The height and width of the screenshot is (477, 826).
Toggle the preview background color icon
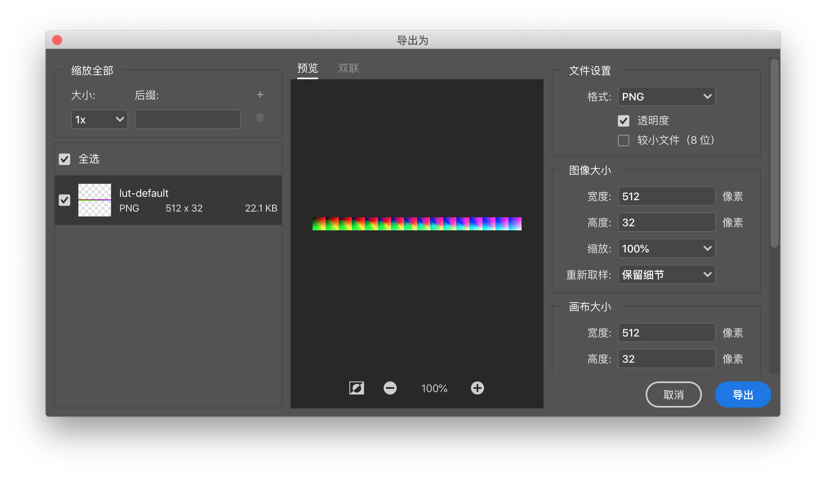357,388
